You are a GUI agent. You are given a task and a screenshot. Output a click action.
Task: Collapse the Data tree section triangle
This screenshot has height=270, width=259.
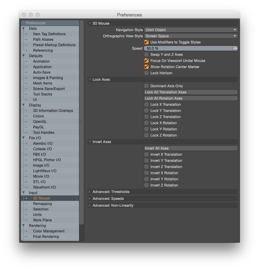pos(24,29)
